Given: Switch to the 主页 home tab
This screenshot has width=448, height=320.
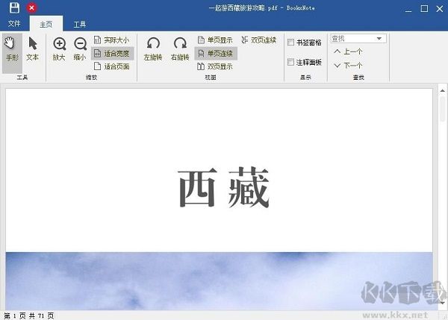Looking at the screenshot, I should (46, 25).
